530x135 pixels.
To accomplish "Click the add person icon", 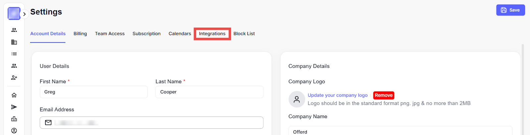I will tap(14, 78).
